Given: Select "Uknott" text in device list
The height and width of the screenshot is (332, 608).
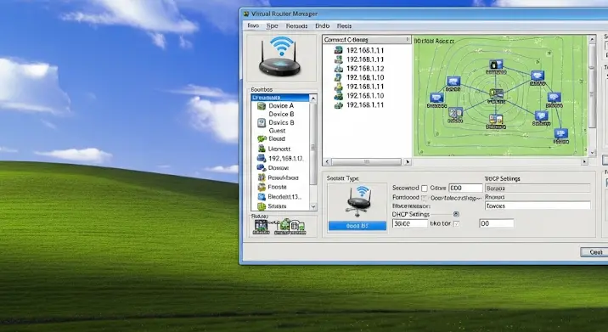Looking at the screenshot, I should tap(279, 149).
